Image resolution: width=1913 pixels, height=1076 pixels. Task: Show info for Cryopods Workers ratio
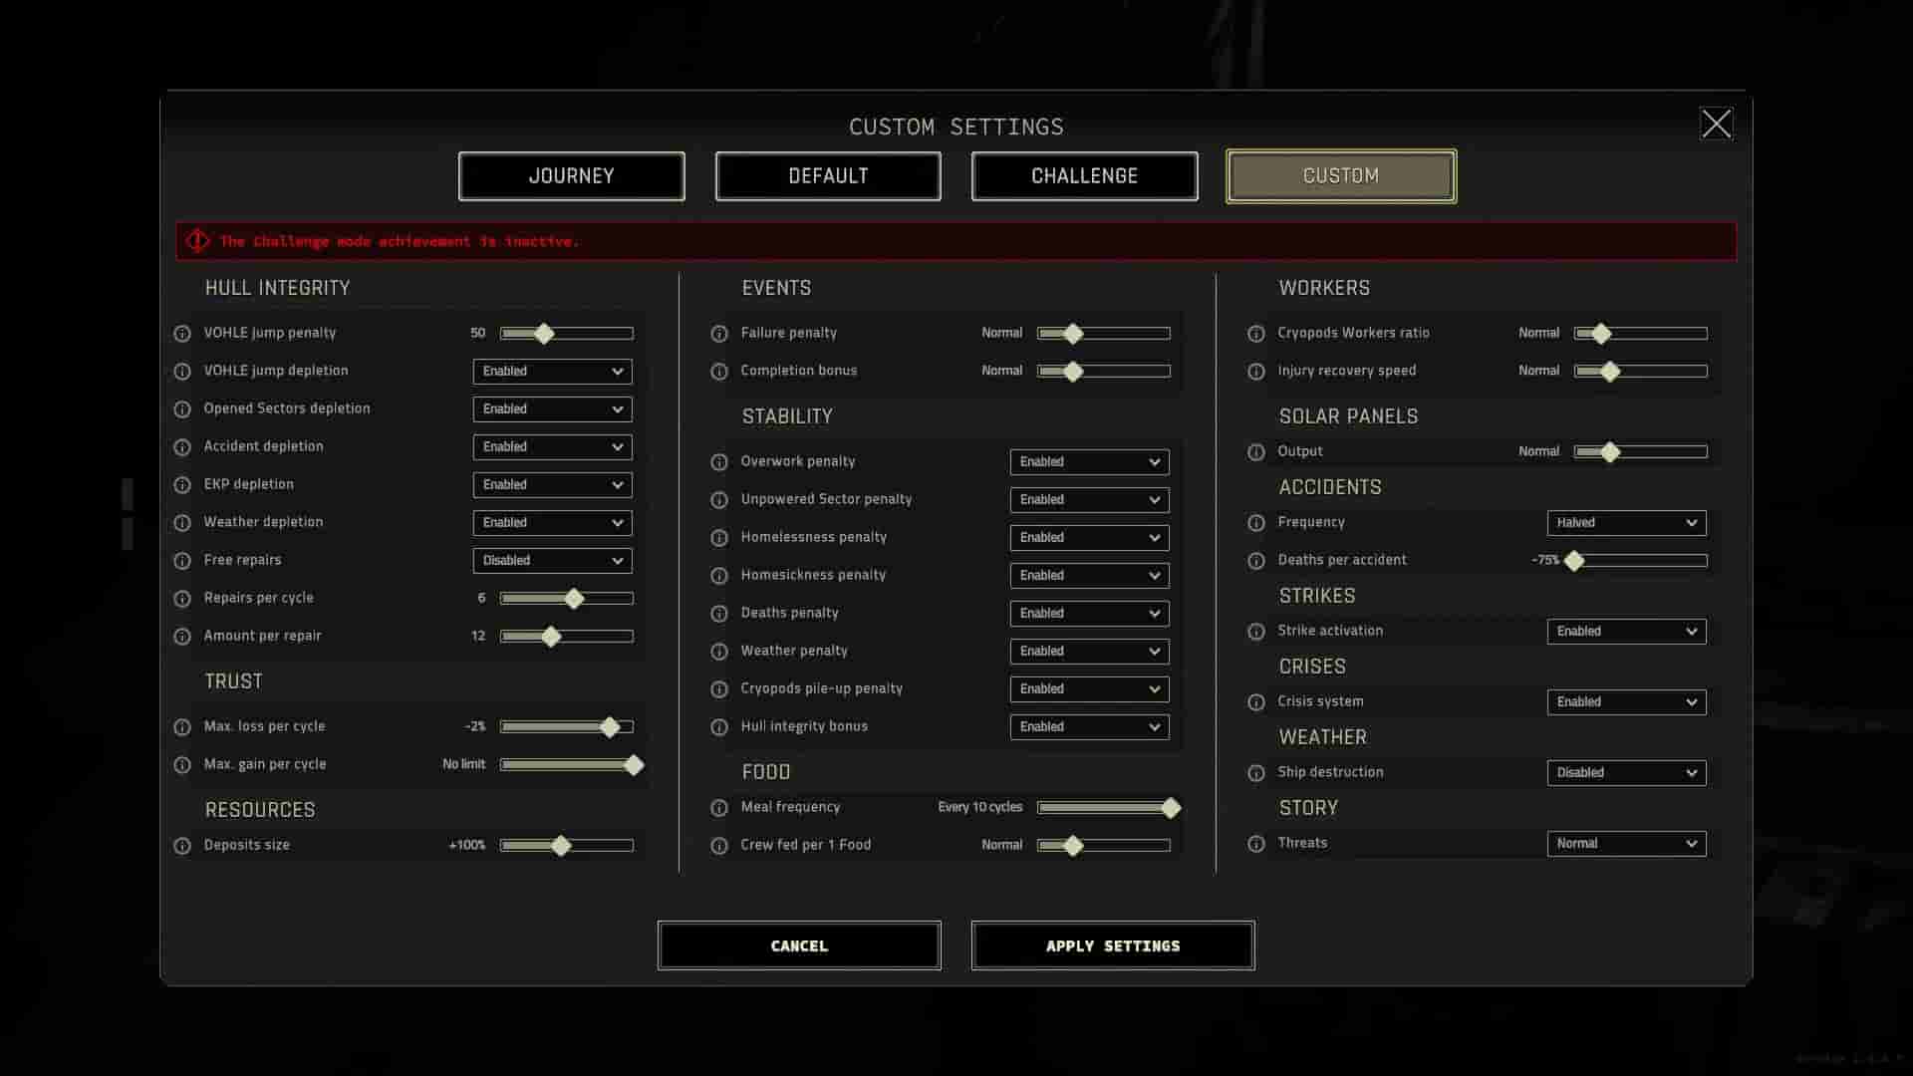(1256, 334)
